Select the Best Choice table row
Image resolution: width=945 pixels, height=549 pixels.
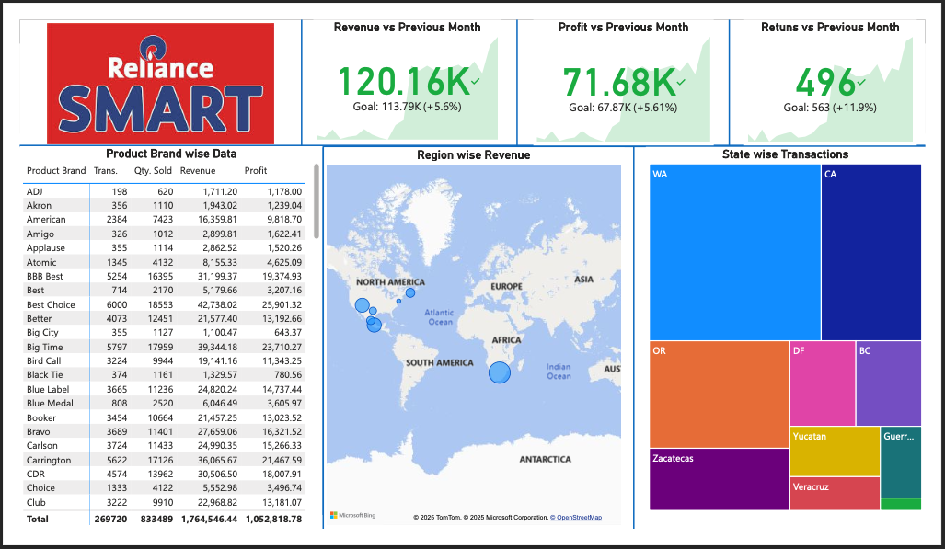pyautogui.click(x=164, y=305)
